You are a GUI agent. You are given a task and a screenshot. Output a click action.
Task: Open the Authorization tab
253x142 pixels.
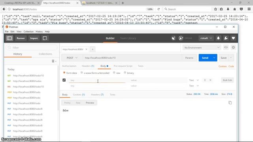[69, 66]
